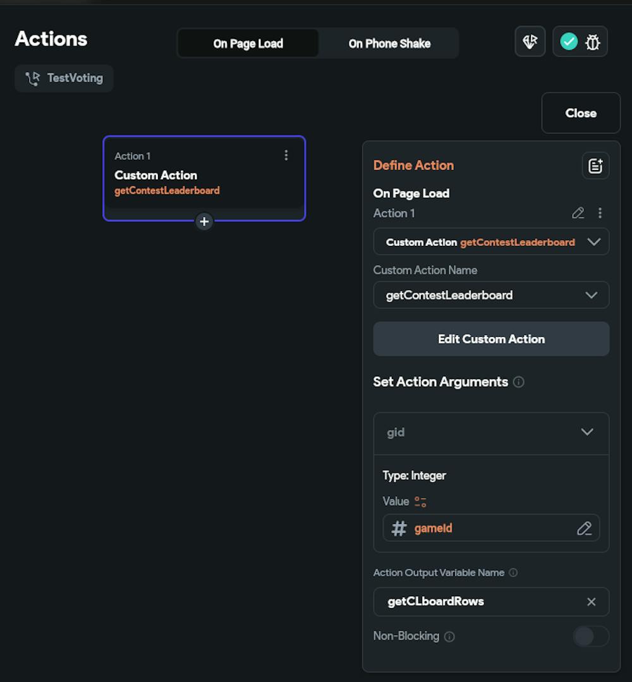
Task: Click the Edit Custom Action button
Action: click(x=491, y=339)
